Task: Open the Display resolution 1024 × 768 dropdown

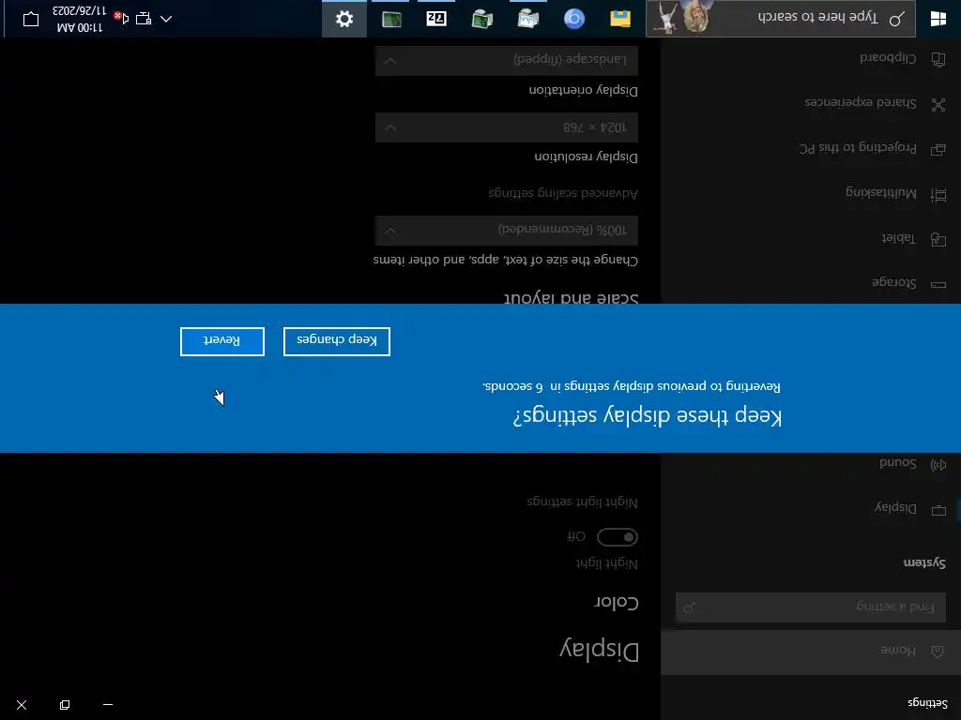Action: [x=506, y=127]
